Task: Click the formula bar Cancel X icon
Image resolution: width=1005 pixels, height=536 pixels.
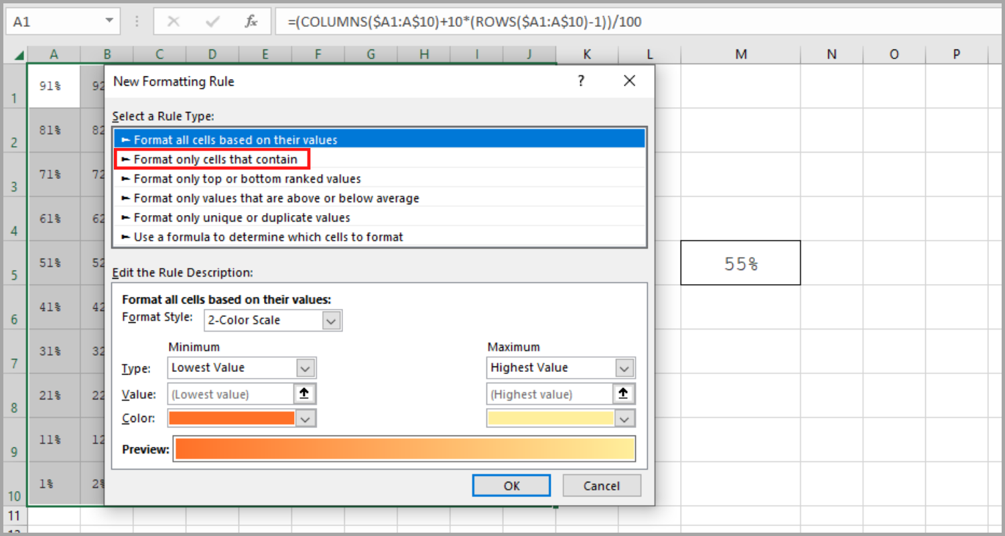Action: tap(174, 22)
